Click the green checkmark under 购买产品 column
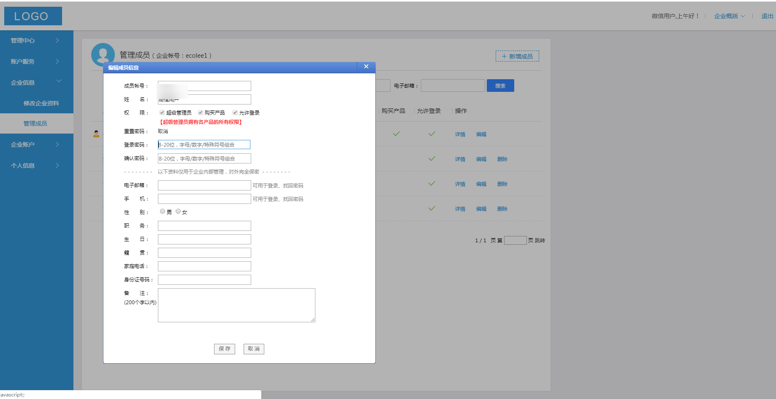Screen dimensions: 776x399 (x=396, y=134)
